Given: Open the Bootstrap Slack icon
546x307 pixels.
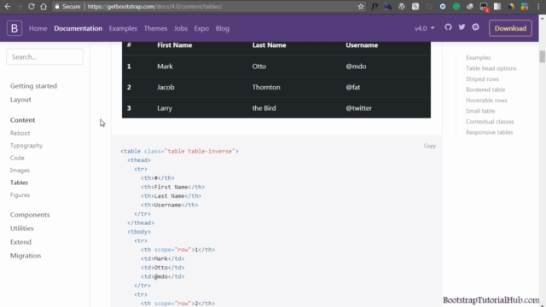Looking at the screenshot, I should point(475,27).
